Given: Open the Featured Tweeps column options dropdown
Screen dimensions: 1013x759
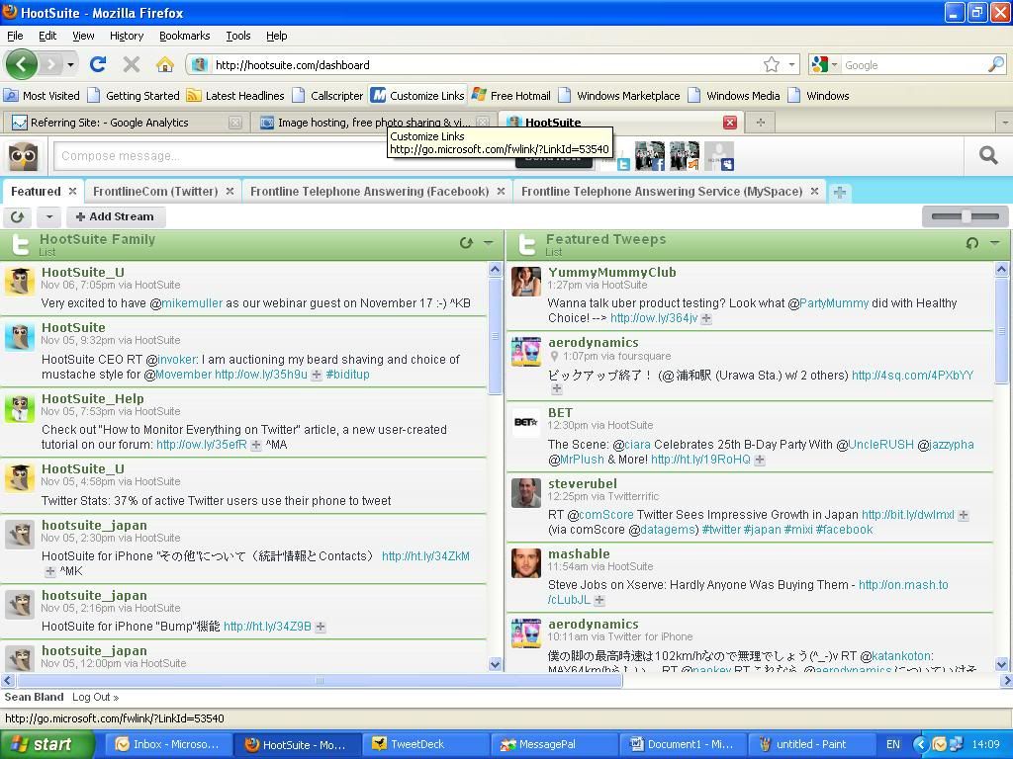Looking at the screenshot, I should pos(995,242).
